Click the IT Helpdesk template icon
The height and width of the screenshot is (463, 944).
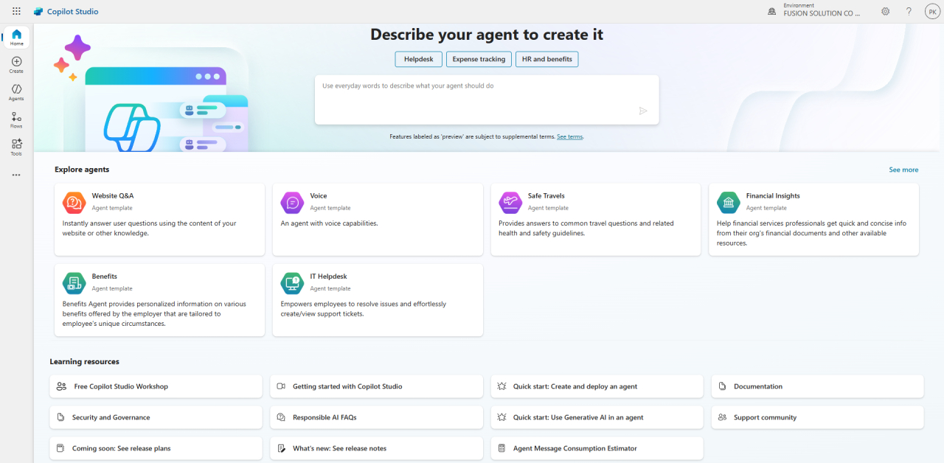coord(292,282)
